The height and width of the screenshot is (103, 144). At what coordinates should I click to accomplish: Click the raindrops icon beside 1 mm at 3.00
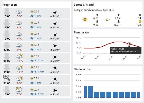click(x=32, y=16)
